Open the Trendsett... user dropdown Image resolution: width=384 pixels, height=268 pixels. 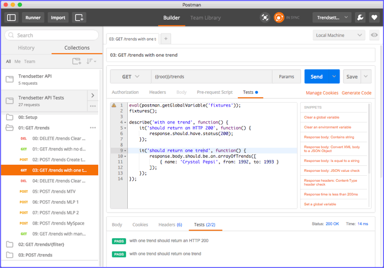[x=332, y=18]
